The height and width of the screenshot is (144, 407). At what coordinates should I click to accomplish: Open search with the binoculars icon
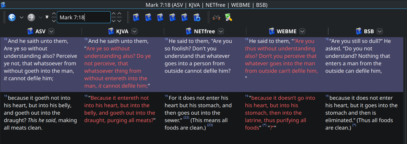(x=216, y=18)
